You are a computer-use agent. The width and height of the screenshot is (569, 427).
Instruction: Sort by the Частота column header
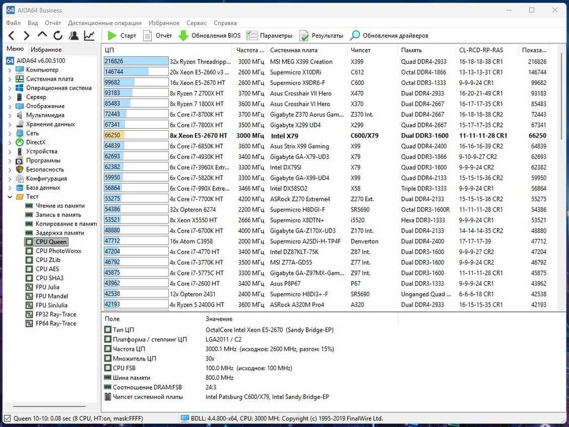250,50
